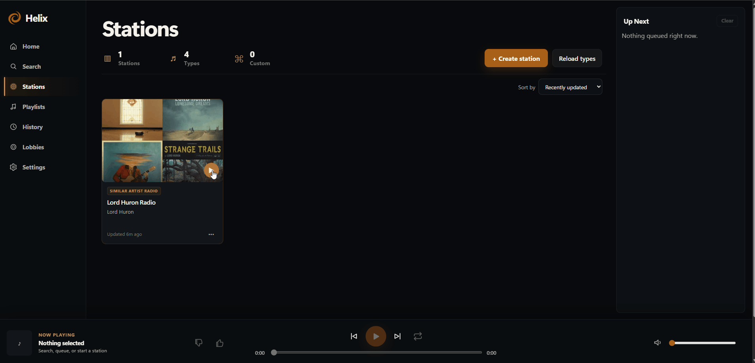
Task: Click the Custom command icon
Action: [x=239, y=59]
